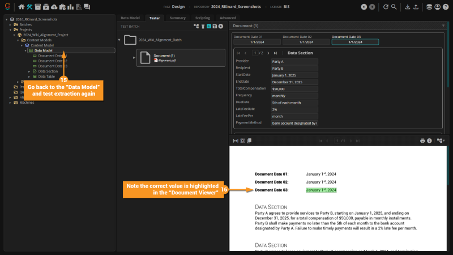Run test extraction play button
The width and height of the screenshot is (453, 255).
point(221,26)
